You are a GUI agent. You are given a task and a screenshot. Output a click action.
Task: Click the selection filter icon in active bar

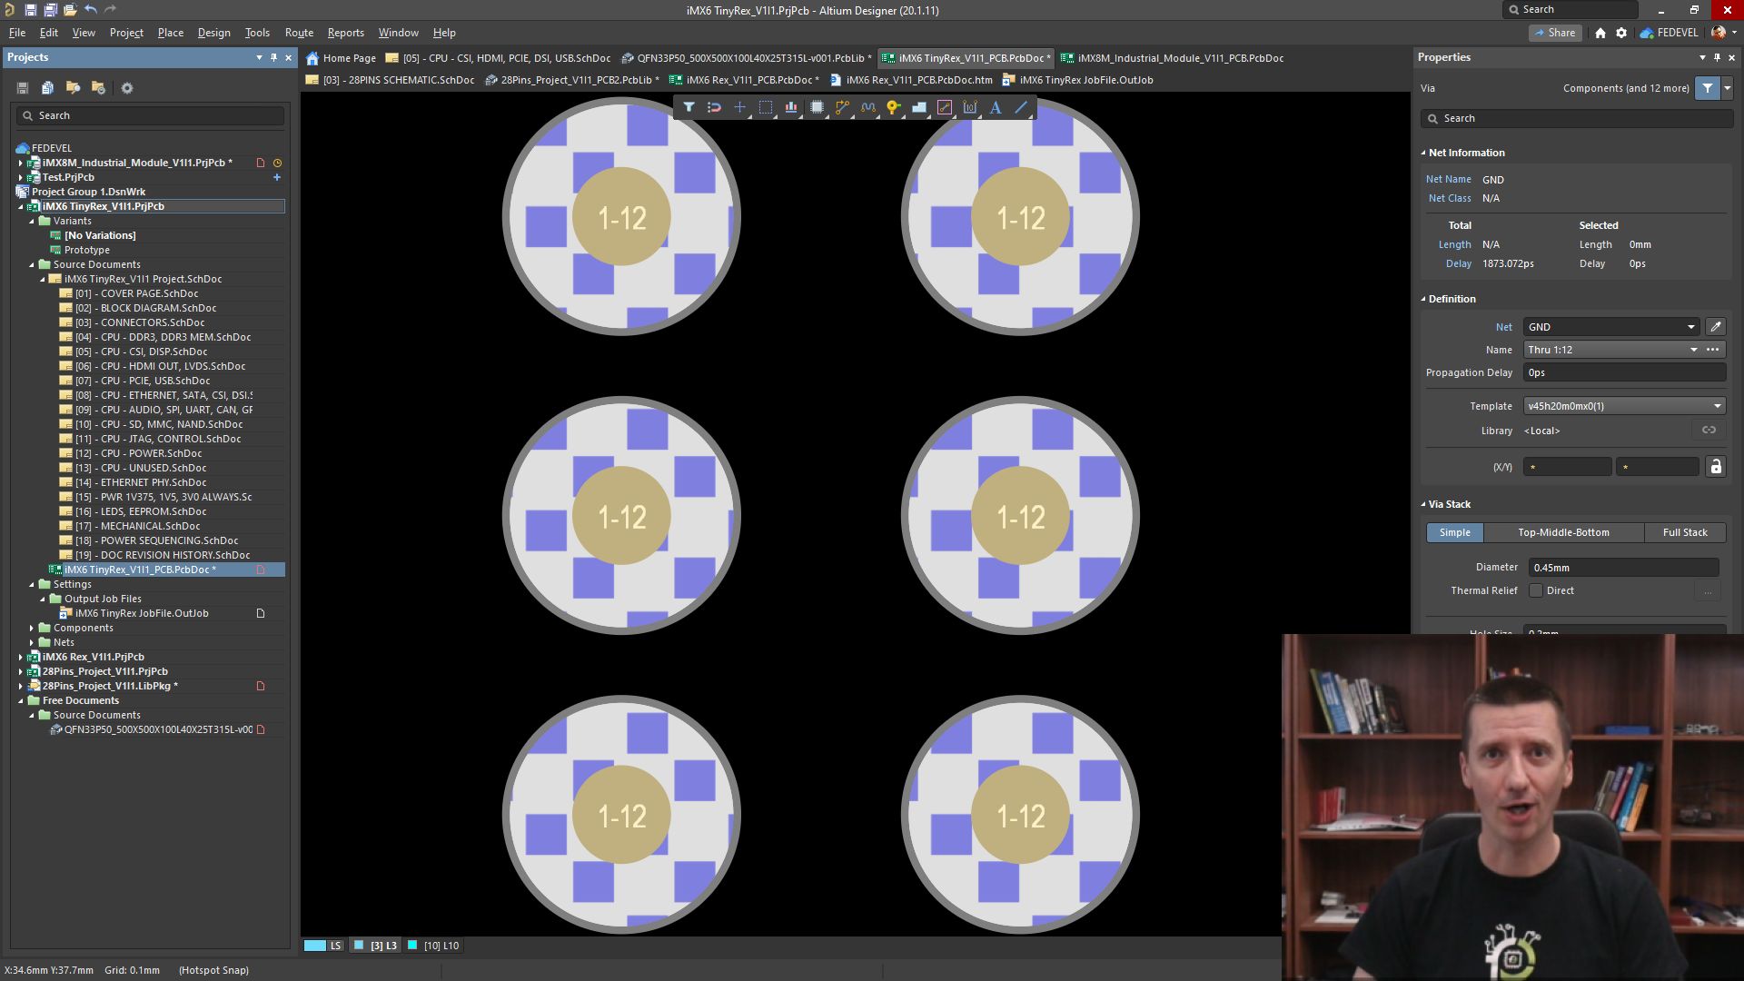coord(689,107)
